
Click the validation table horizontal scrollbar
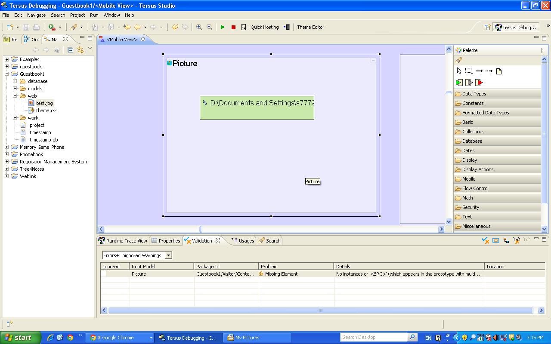click(320, 310)
